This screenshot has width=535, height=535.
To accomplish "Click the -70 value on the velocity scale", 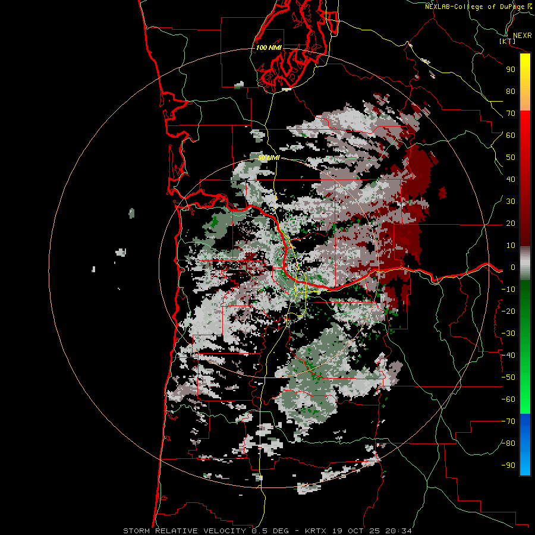I will pyautogui.click(x=508, y=421).
